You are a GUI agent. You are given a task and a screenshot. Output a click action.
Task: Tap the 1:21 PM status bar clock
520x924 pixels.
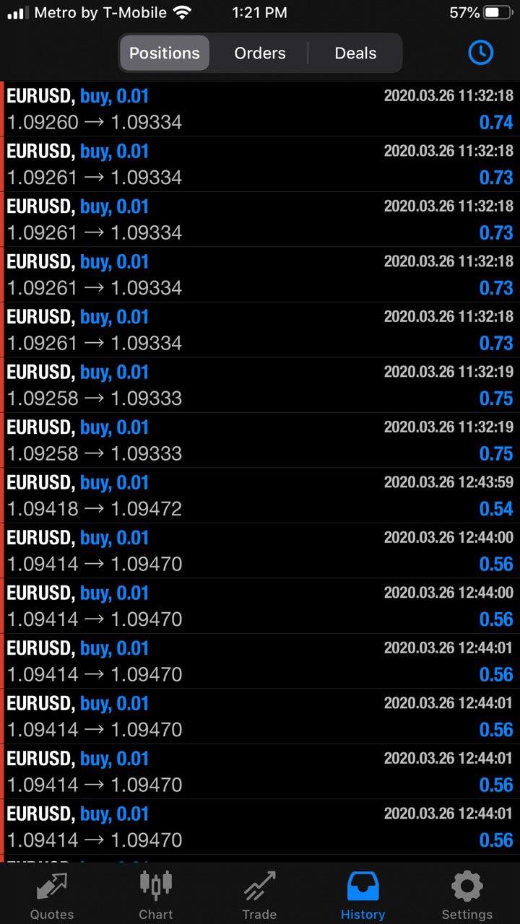[x=259, y=13]
